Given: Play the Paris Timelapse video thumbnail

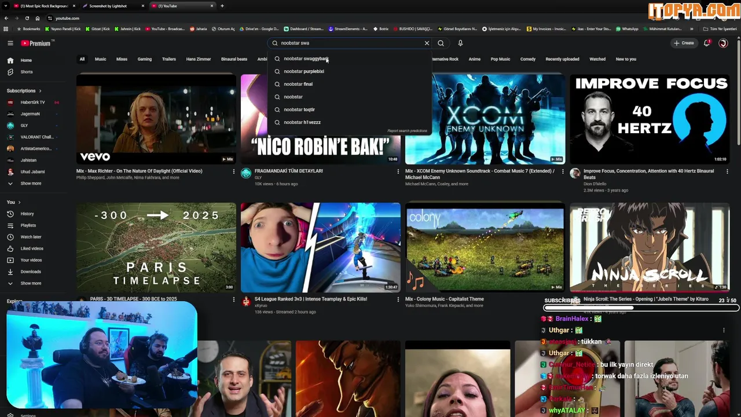Looking at the screenshot, I should tap(156, 247).
